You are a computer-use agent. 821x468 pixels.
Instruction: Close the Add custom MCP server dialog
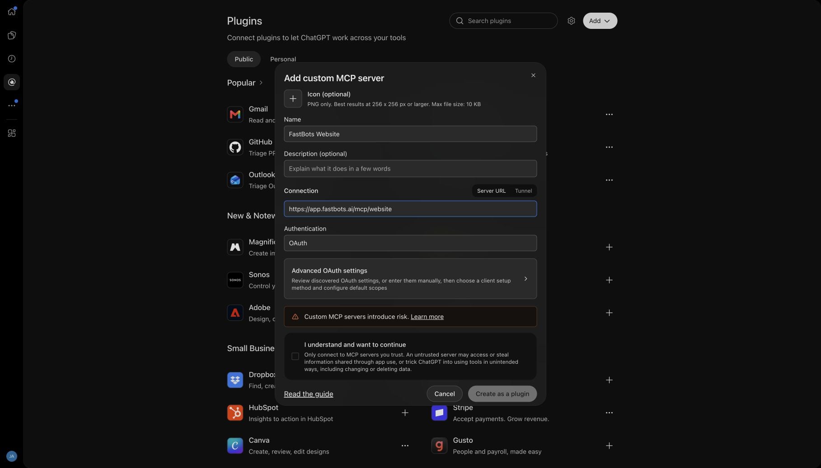tap(533, 75)
